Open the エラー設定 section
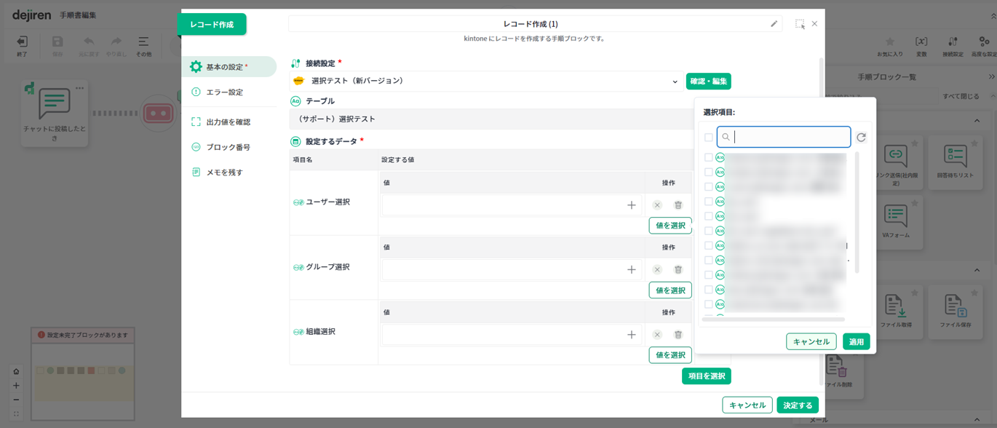The image size is (997, 428). [224, 92]
